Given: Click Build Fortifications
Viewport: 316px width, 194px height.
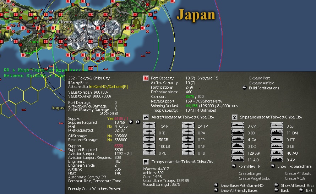Looking at the screenshot, I should pos(264,88).
